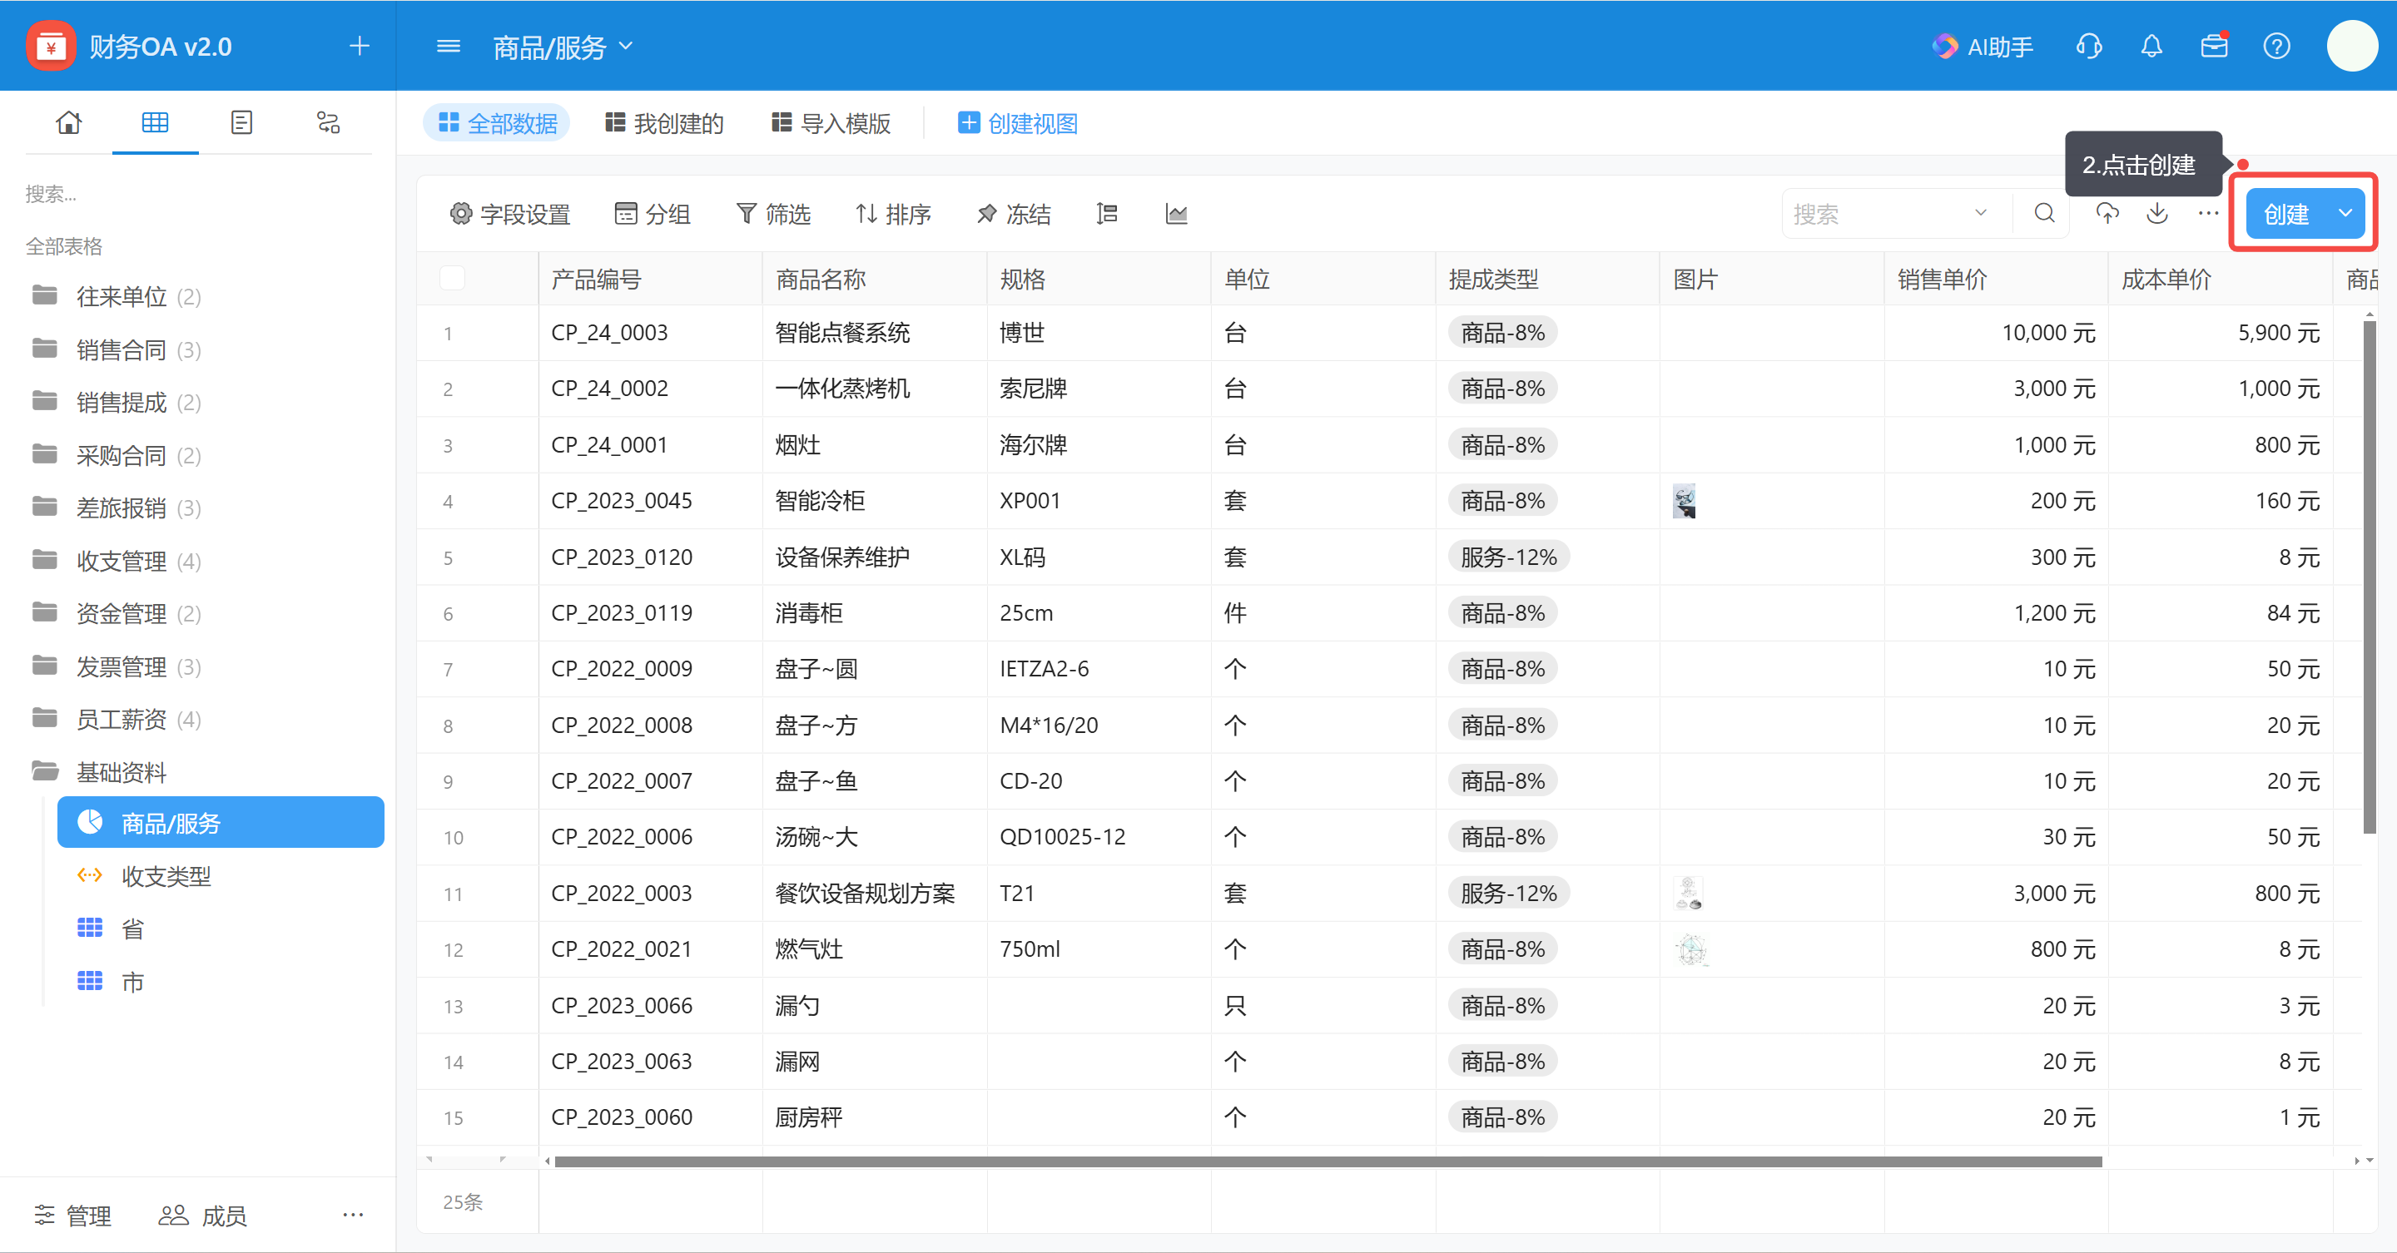The width and height of the screenshot is (2397, 1253).
Task: Switch to the document form sidebar tab
Action: tap(242, 121)
